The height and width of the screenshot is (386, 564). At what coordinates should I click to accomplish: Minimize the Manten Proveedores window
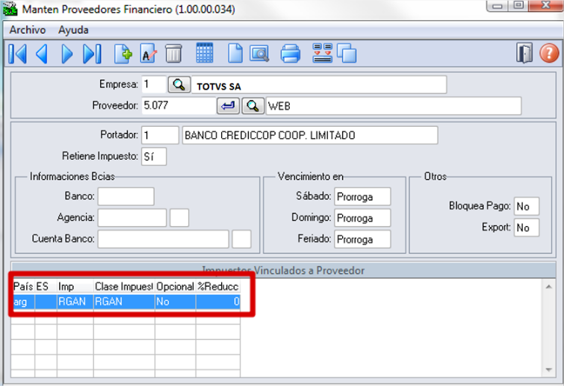pos(498,6)
